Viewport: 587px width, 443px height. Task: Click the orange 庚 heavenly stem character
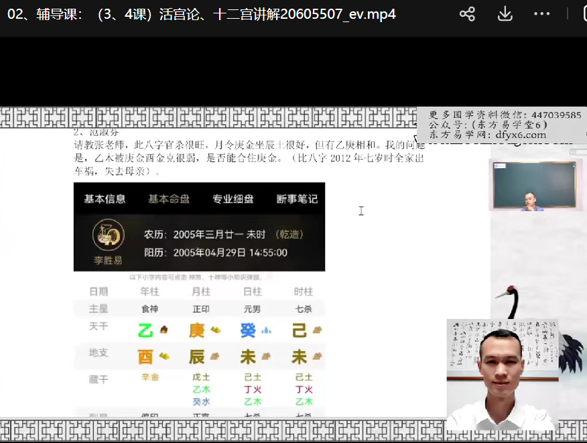[196, 330]
